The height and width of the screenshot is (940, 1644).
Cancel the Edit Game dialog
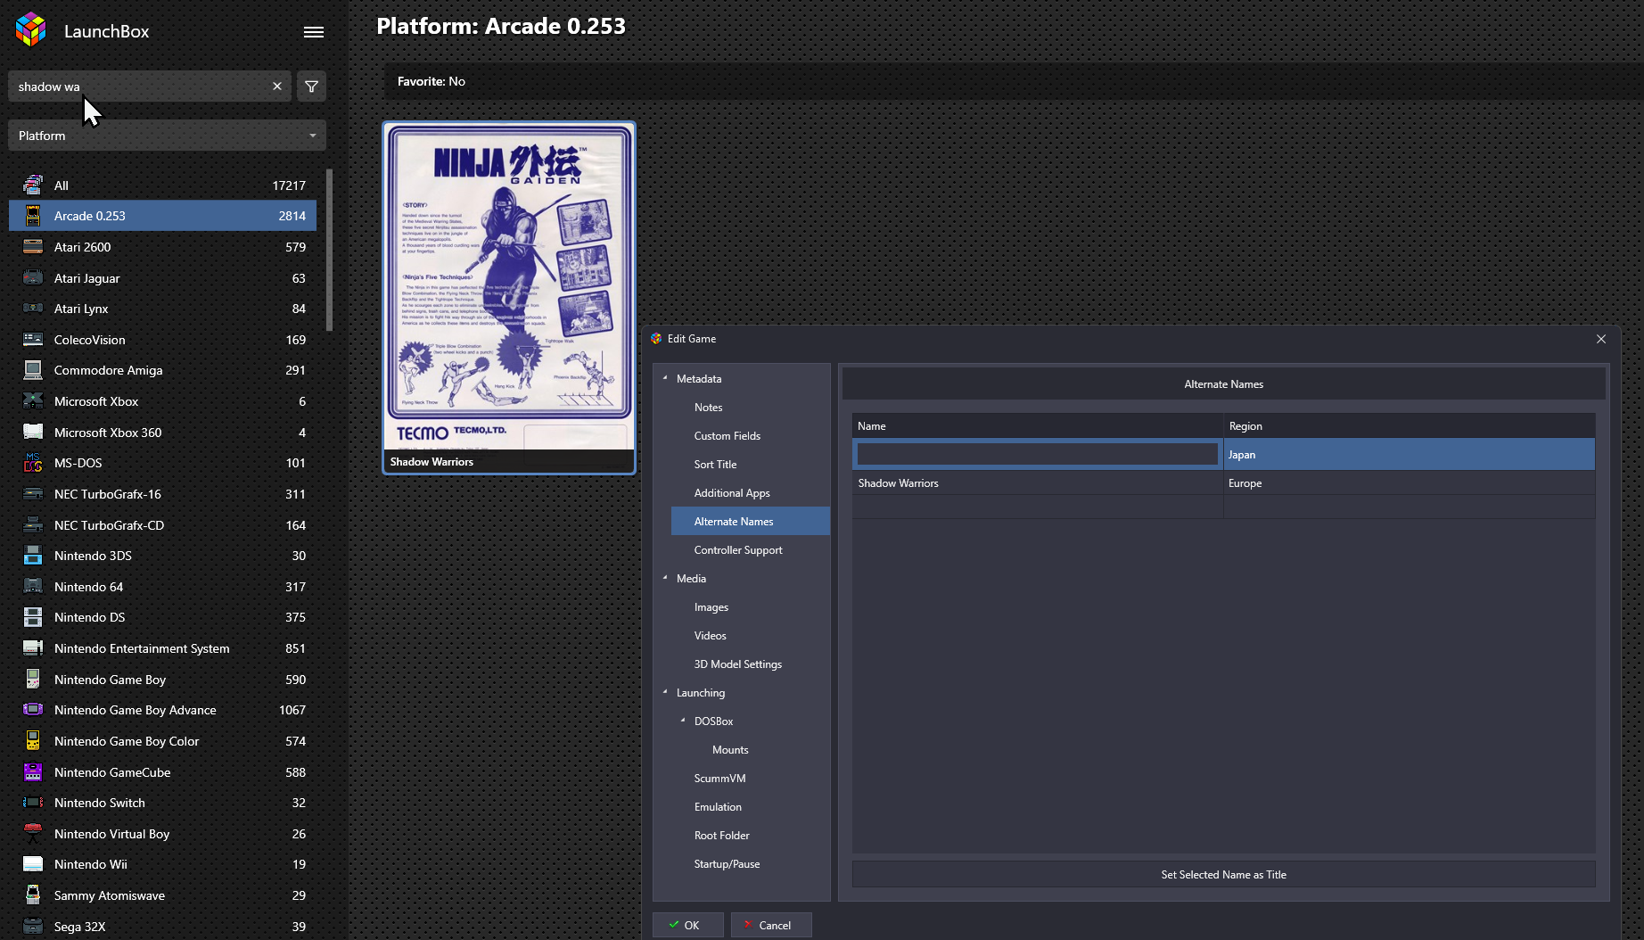(770, 925)
